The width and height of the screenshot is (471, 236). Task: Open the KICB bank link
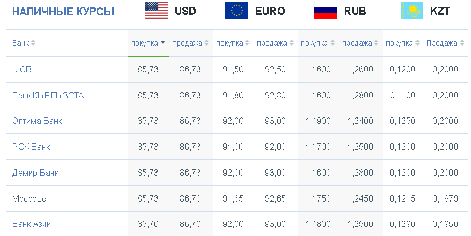point(22,69)
